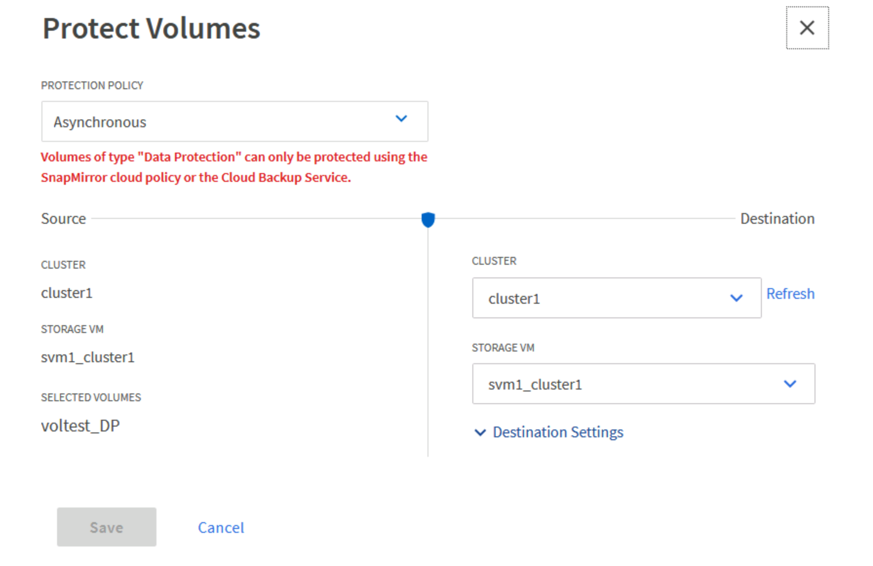Click the Cancel link

click(221, 527)
